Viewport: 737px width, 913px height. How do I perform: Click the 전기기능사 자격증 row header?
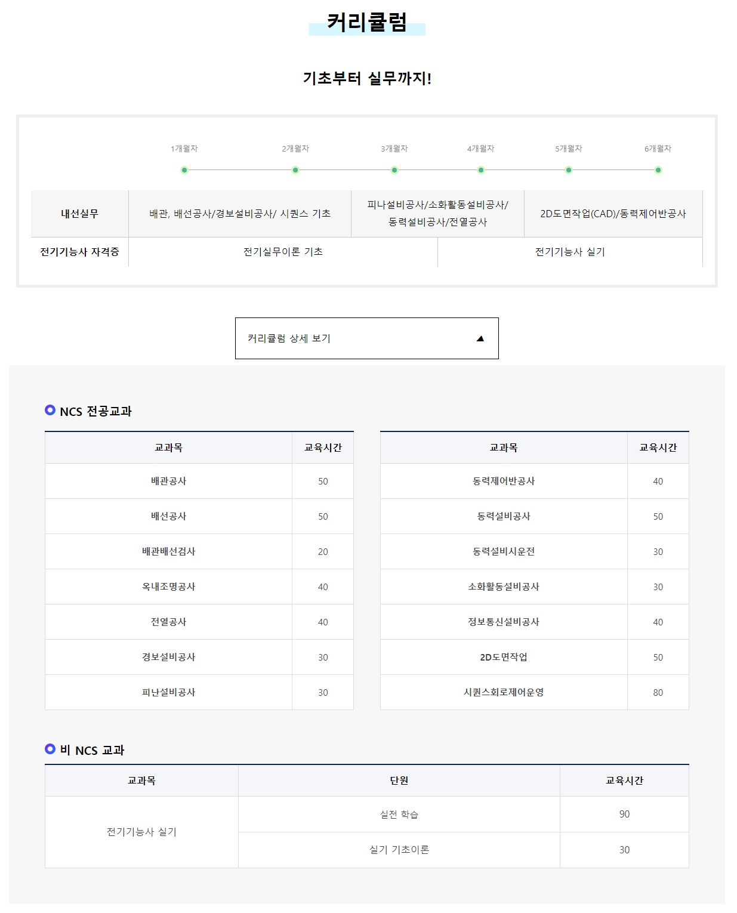[x=80, y=252]
